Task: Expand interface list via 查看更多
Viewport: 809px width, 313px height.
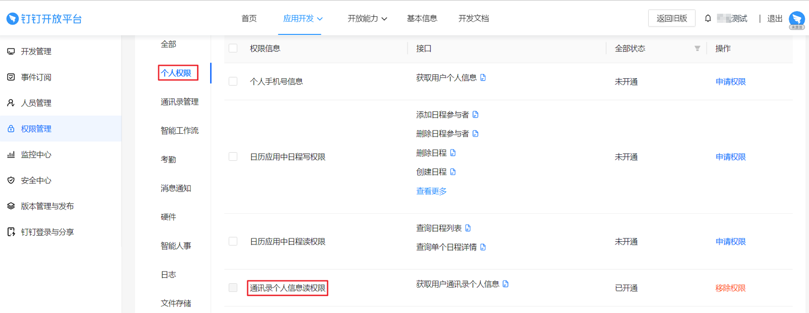Action: 431,191
